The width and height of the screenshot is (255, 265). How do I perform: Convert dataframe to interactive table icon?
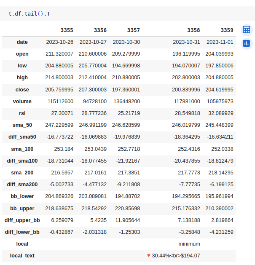(247, 30)
